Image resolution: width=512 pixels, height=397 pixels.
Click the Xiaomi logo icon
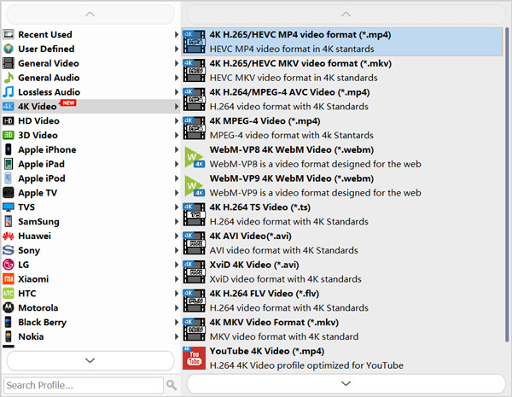coord(9,278)
